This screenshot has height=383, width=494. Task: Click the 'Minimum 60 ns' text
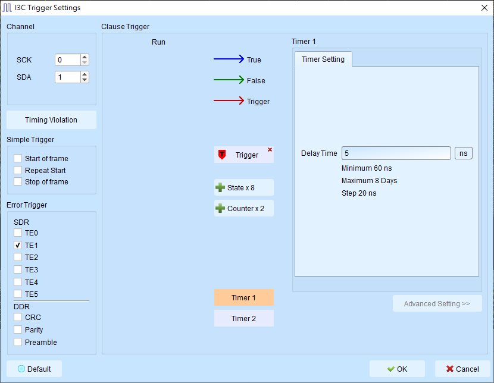click(x=367, y=168)
